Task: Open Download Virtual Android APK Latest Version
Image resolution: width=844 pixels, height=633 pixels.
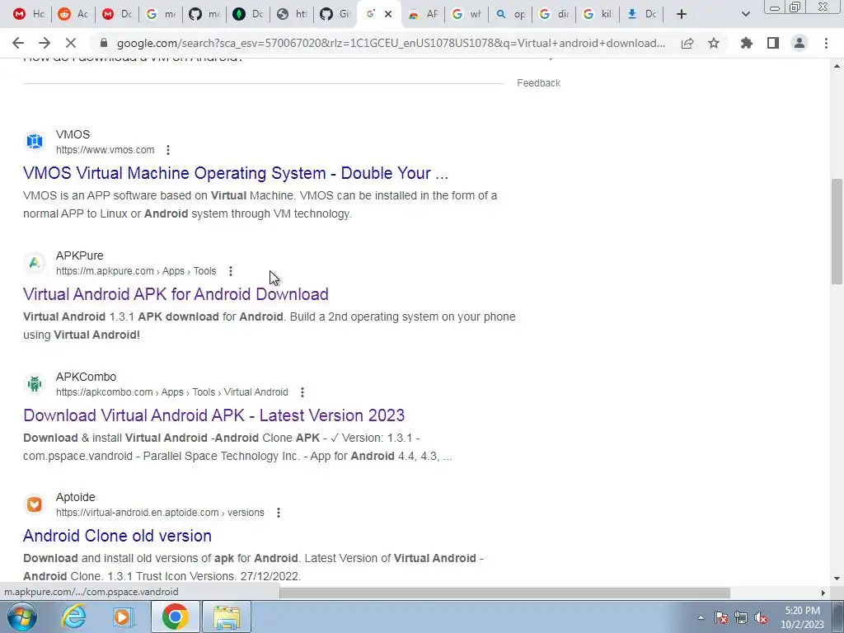Action: (213, 415)
